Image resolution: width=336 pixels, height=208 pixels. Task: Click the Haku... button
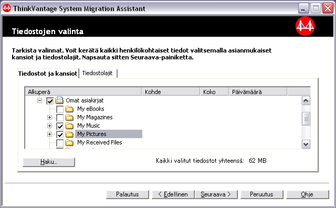click(x=49, y=162)
